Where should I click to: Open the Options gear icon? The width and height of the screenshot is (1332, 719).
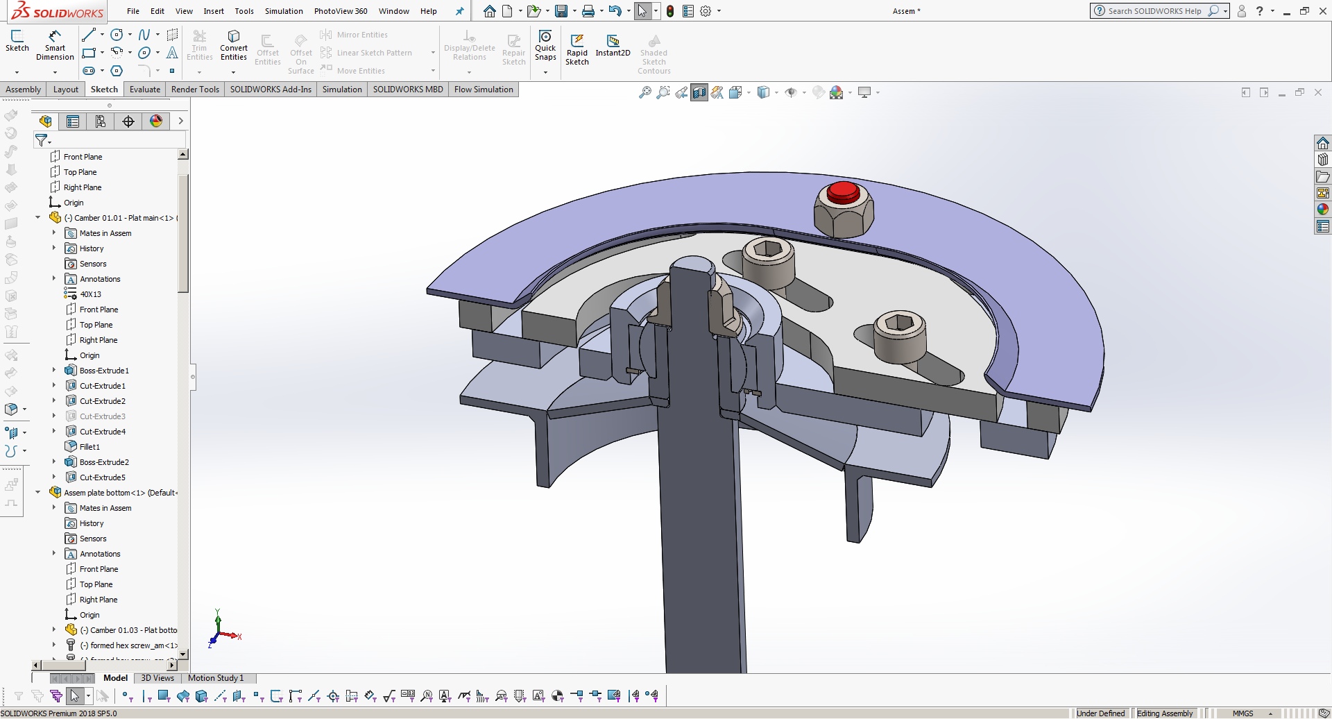706,11
